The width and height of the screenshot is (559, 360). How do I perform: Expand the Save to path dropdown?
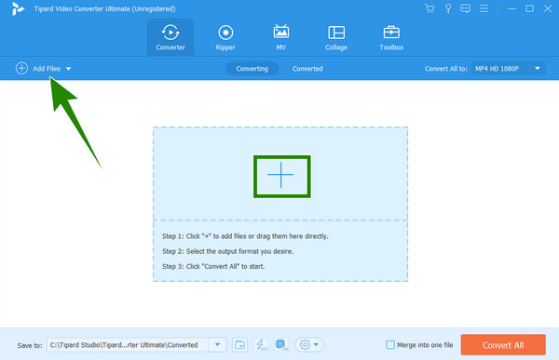point(217,345)
